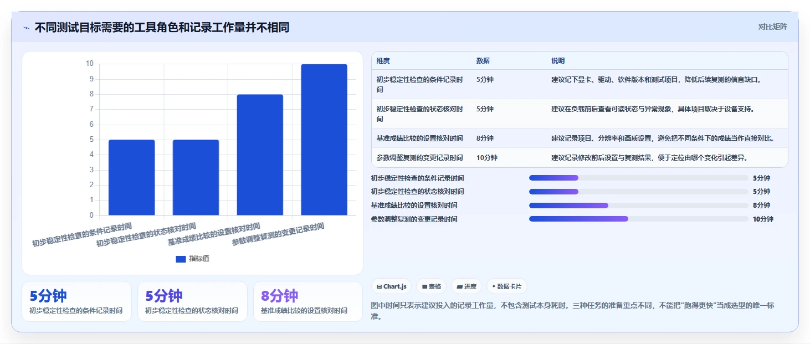
Task: Open the 8分钟 设置核对时间 data card
Action: click(x=307, y=301)
